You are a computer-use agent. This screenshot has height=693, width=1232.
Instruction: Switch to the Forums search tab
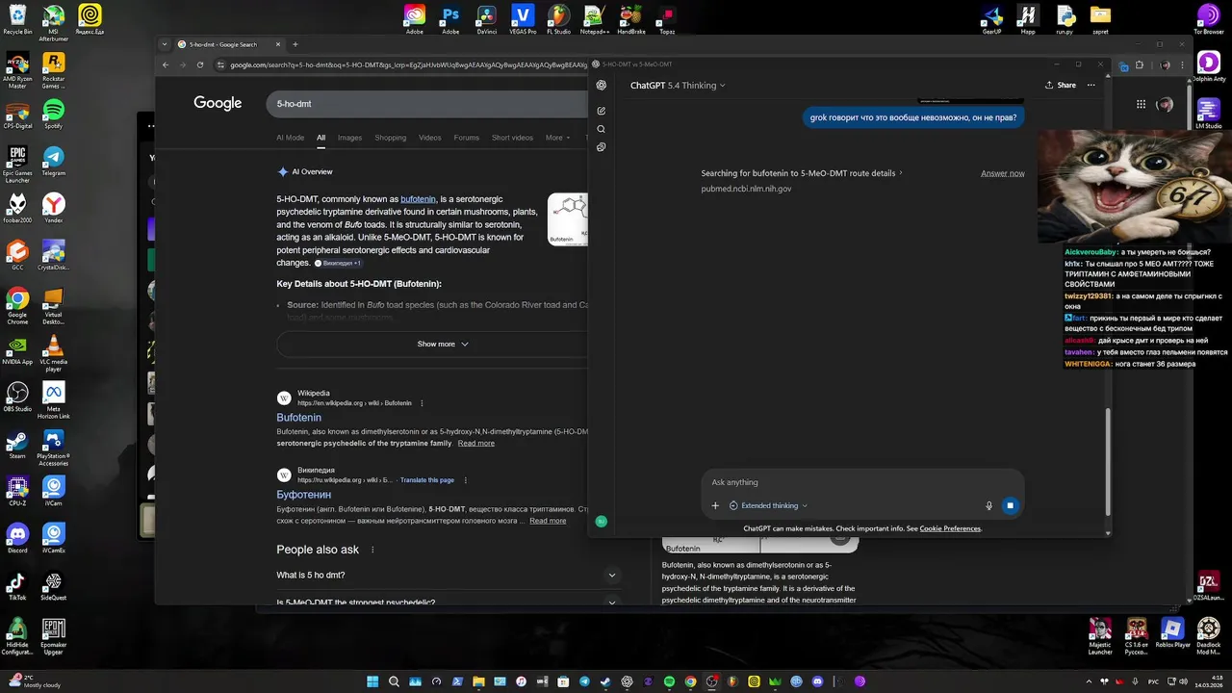pyautogui.click(x=466, y=138)
